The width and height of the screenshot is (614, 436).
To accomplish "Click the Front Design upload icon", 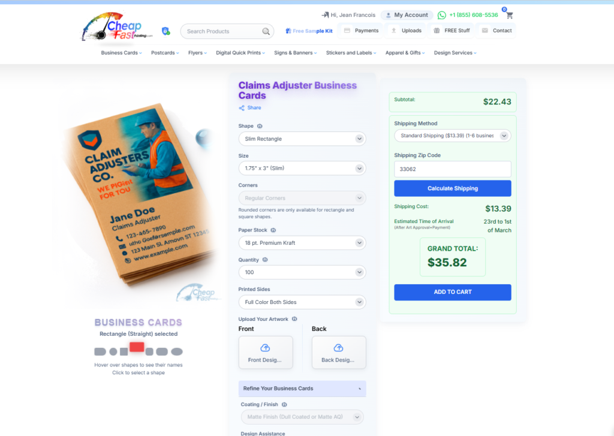I will click(x=265, y=348).
